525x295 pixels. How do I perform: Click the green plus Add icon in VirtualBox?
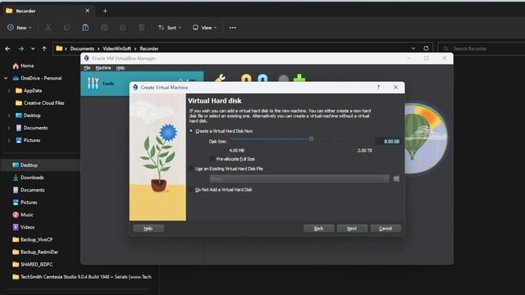pyautogui.click(x=299, y=79)
